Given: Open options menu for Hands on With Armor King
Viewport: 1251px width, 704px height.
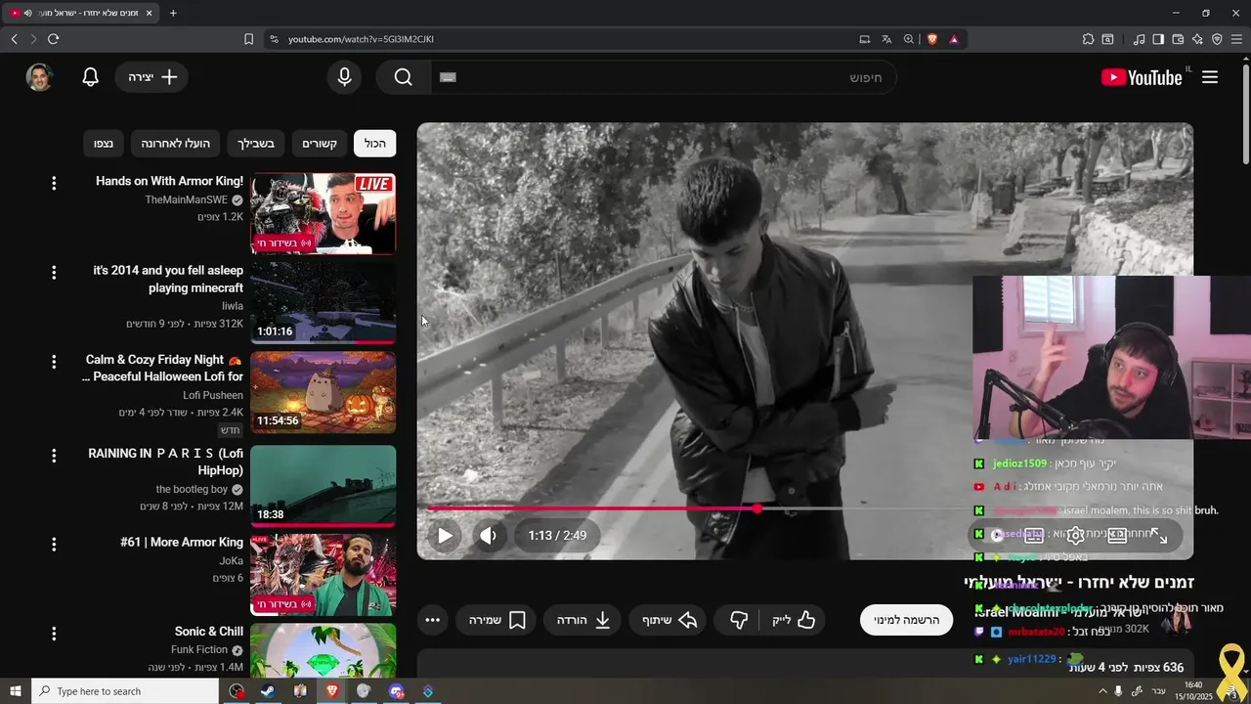Looking at the screenshot, I should 54,183.
